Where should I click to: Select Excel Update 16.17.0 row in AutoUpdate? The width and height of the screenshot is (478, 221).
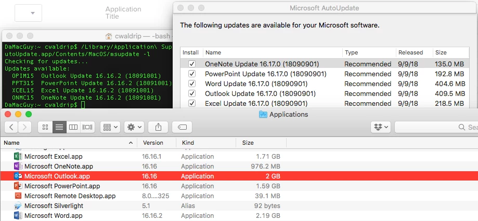tap(325, 103)
